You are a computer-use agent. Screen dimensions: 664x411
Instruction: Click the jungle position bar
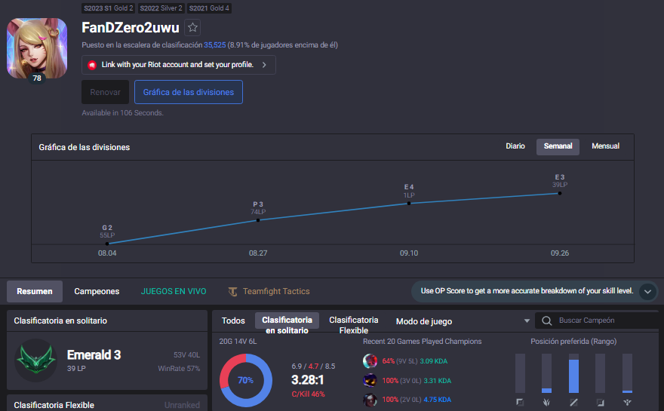(547, 373)
